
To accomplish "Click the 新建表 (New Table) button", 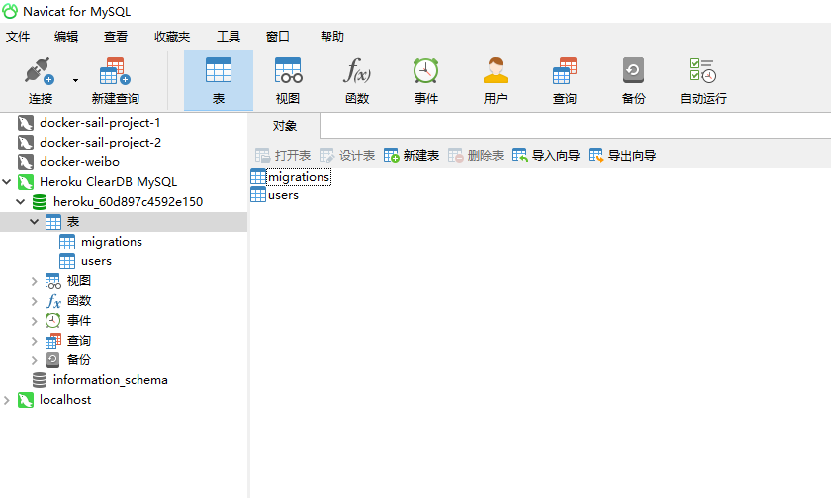I will pos(412,155).
